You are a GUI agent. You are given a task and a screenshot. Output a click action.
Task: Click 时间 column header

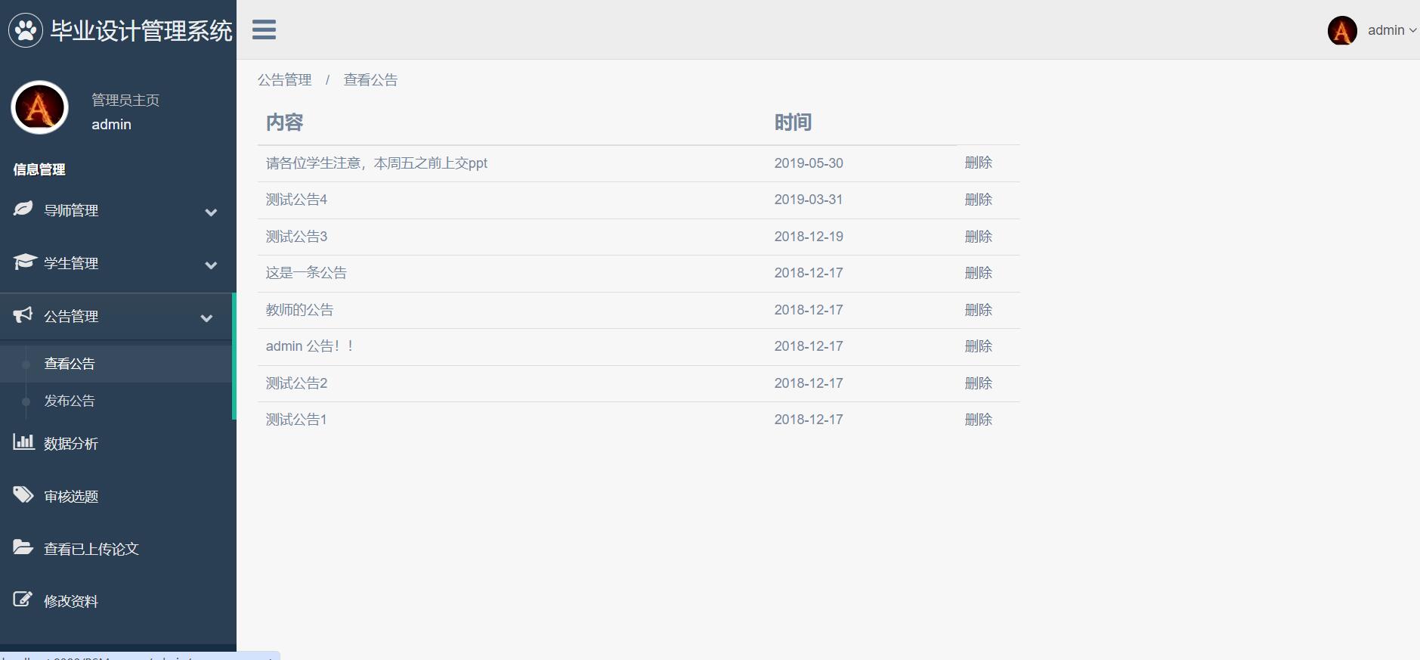coord(793,122)
